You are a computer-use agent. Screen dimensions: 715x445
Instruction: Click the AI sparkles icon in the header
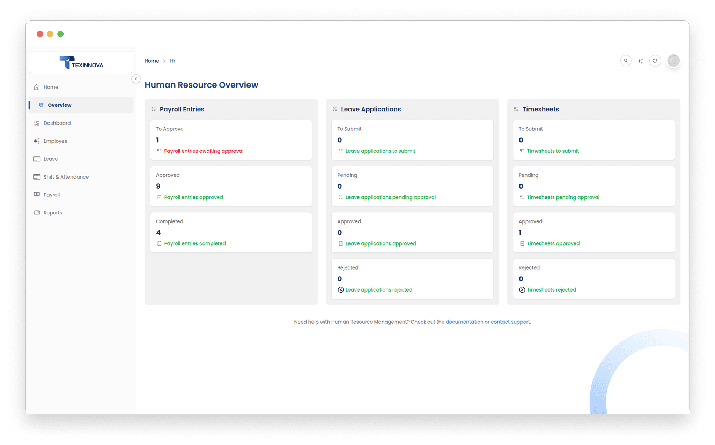(640, 60)
